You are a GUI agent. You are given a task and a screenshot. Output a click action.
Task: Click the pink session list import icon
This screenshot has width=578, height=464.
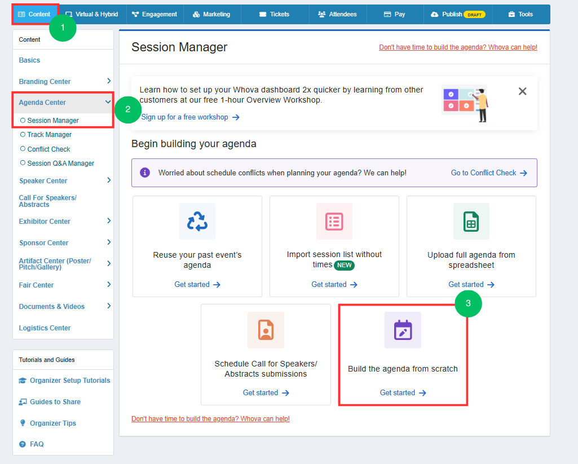pyautogui.click(x=334, y=221)
